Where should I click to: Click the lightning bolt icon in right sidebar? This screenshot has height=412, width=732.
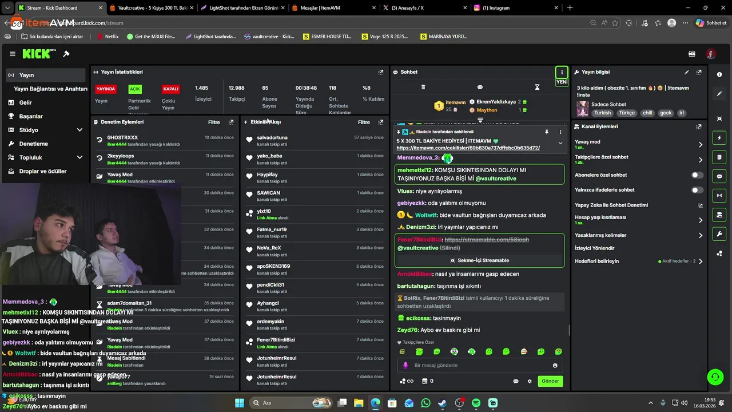pyautogui.click(x=719, y=138)
